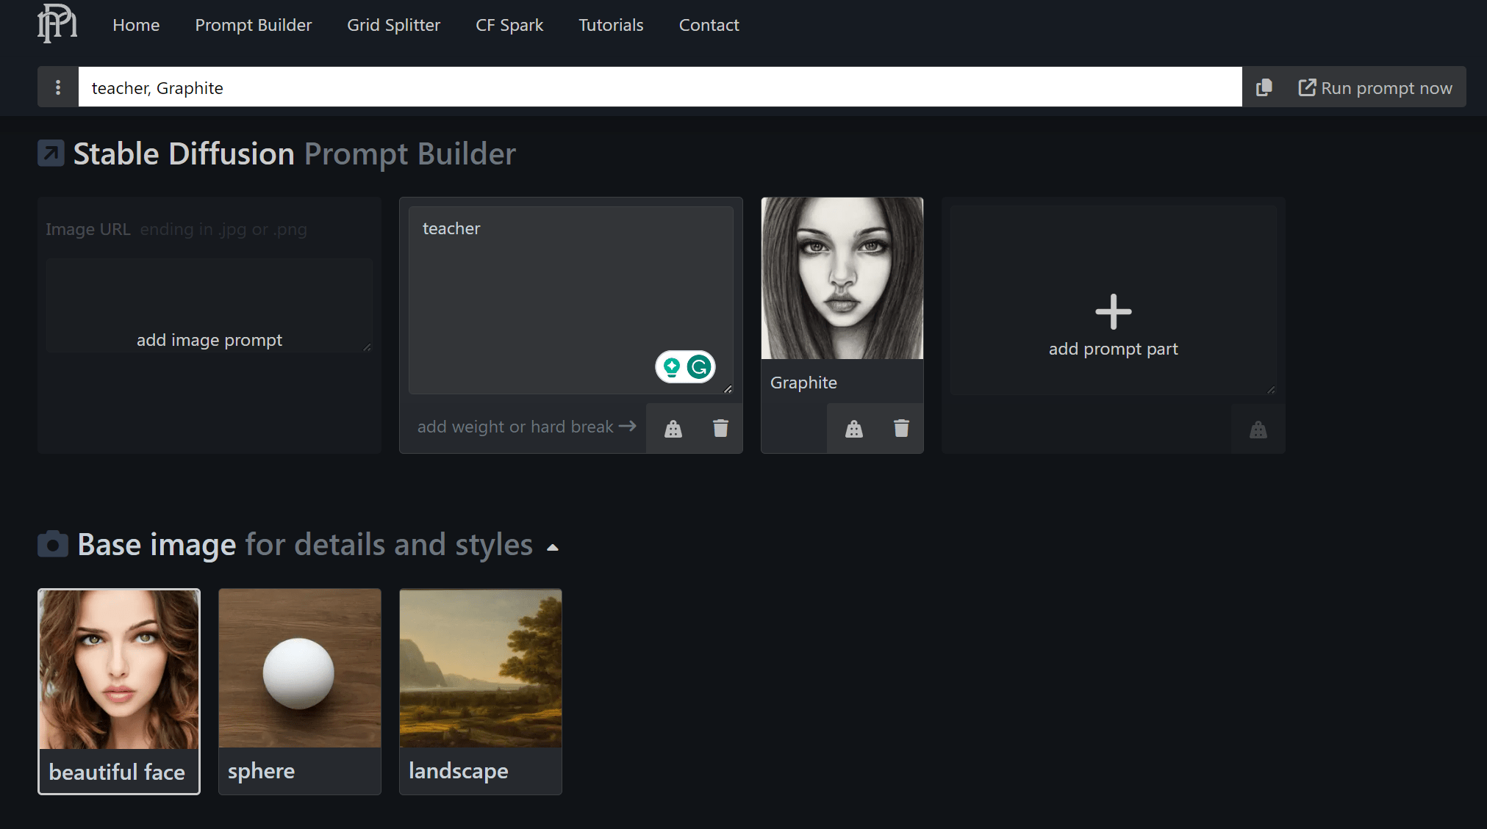
Task: Copy the prompt to clipboard
Action: click(x=1264, y=87)
